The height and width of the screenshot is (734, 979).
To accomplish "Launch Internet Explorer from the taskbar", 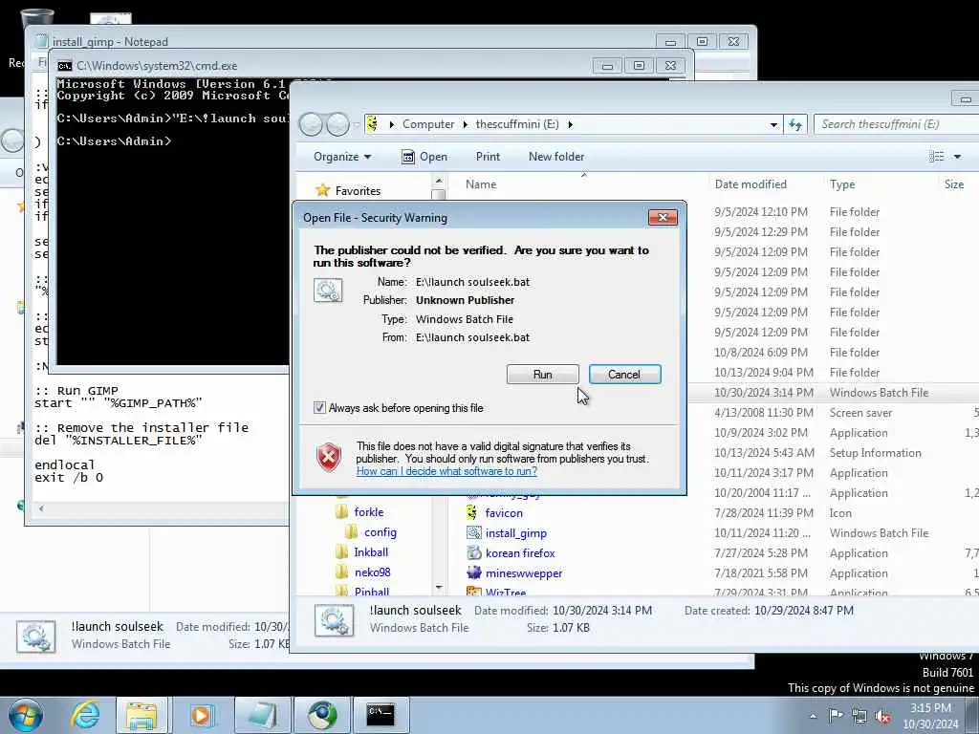I will 84,715.
